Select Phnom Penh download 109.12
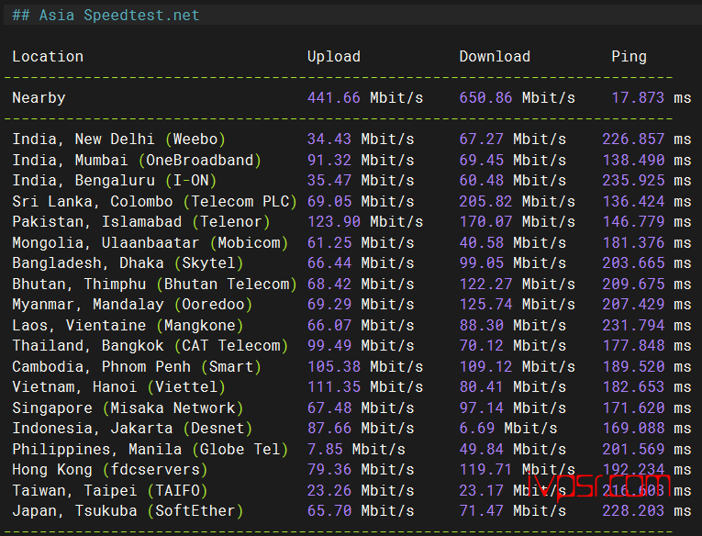Image resolution: width=702 pixels, height=536 pixels. (x=485, y=367)
